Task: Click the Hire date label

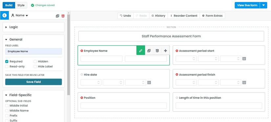Action: [90, 75]
